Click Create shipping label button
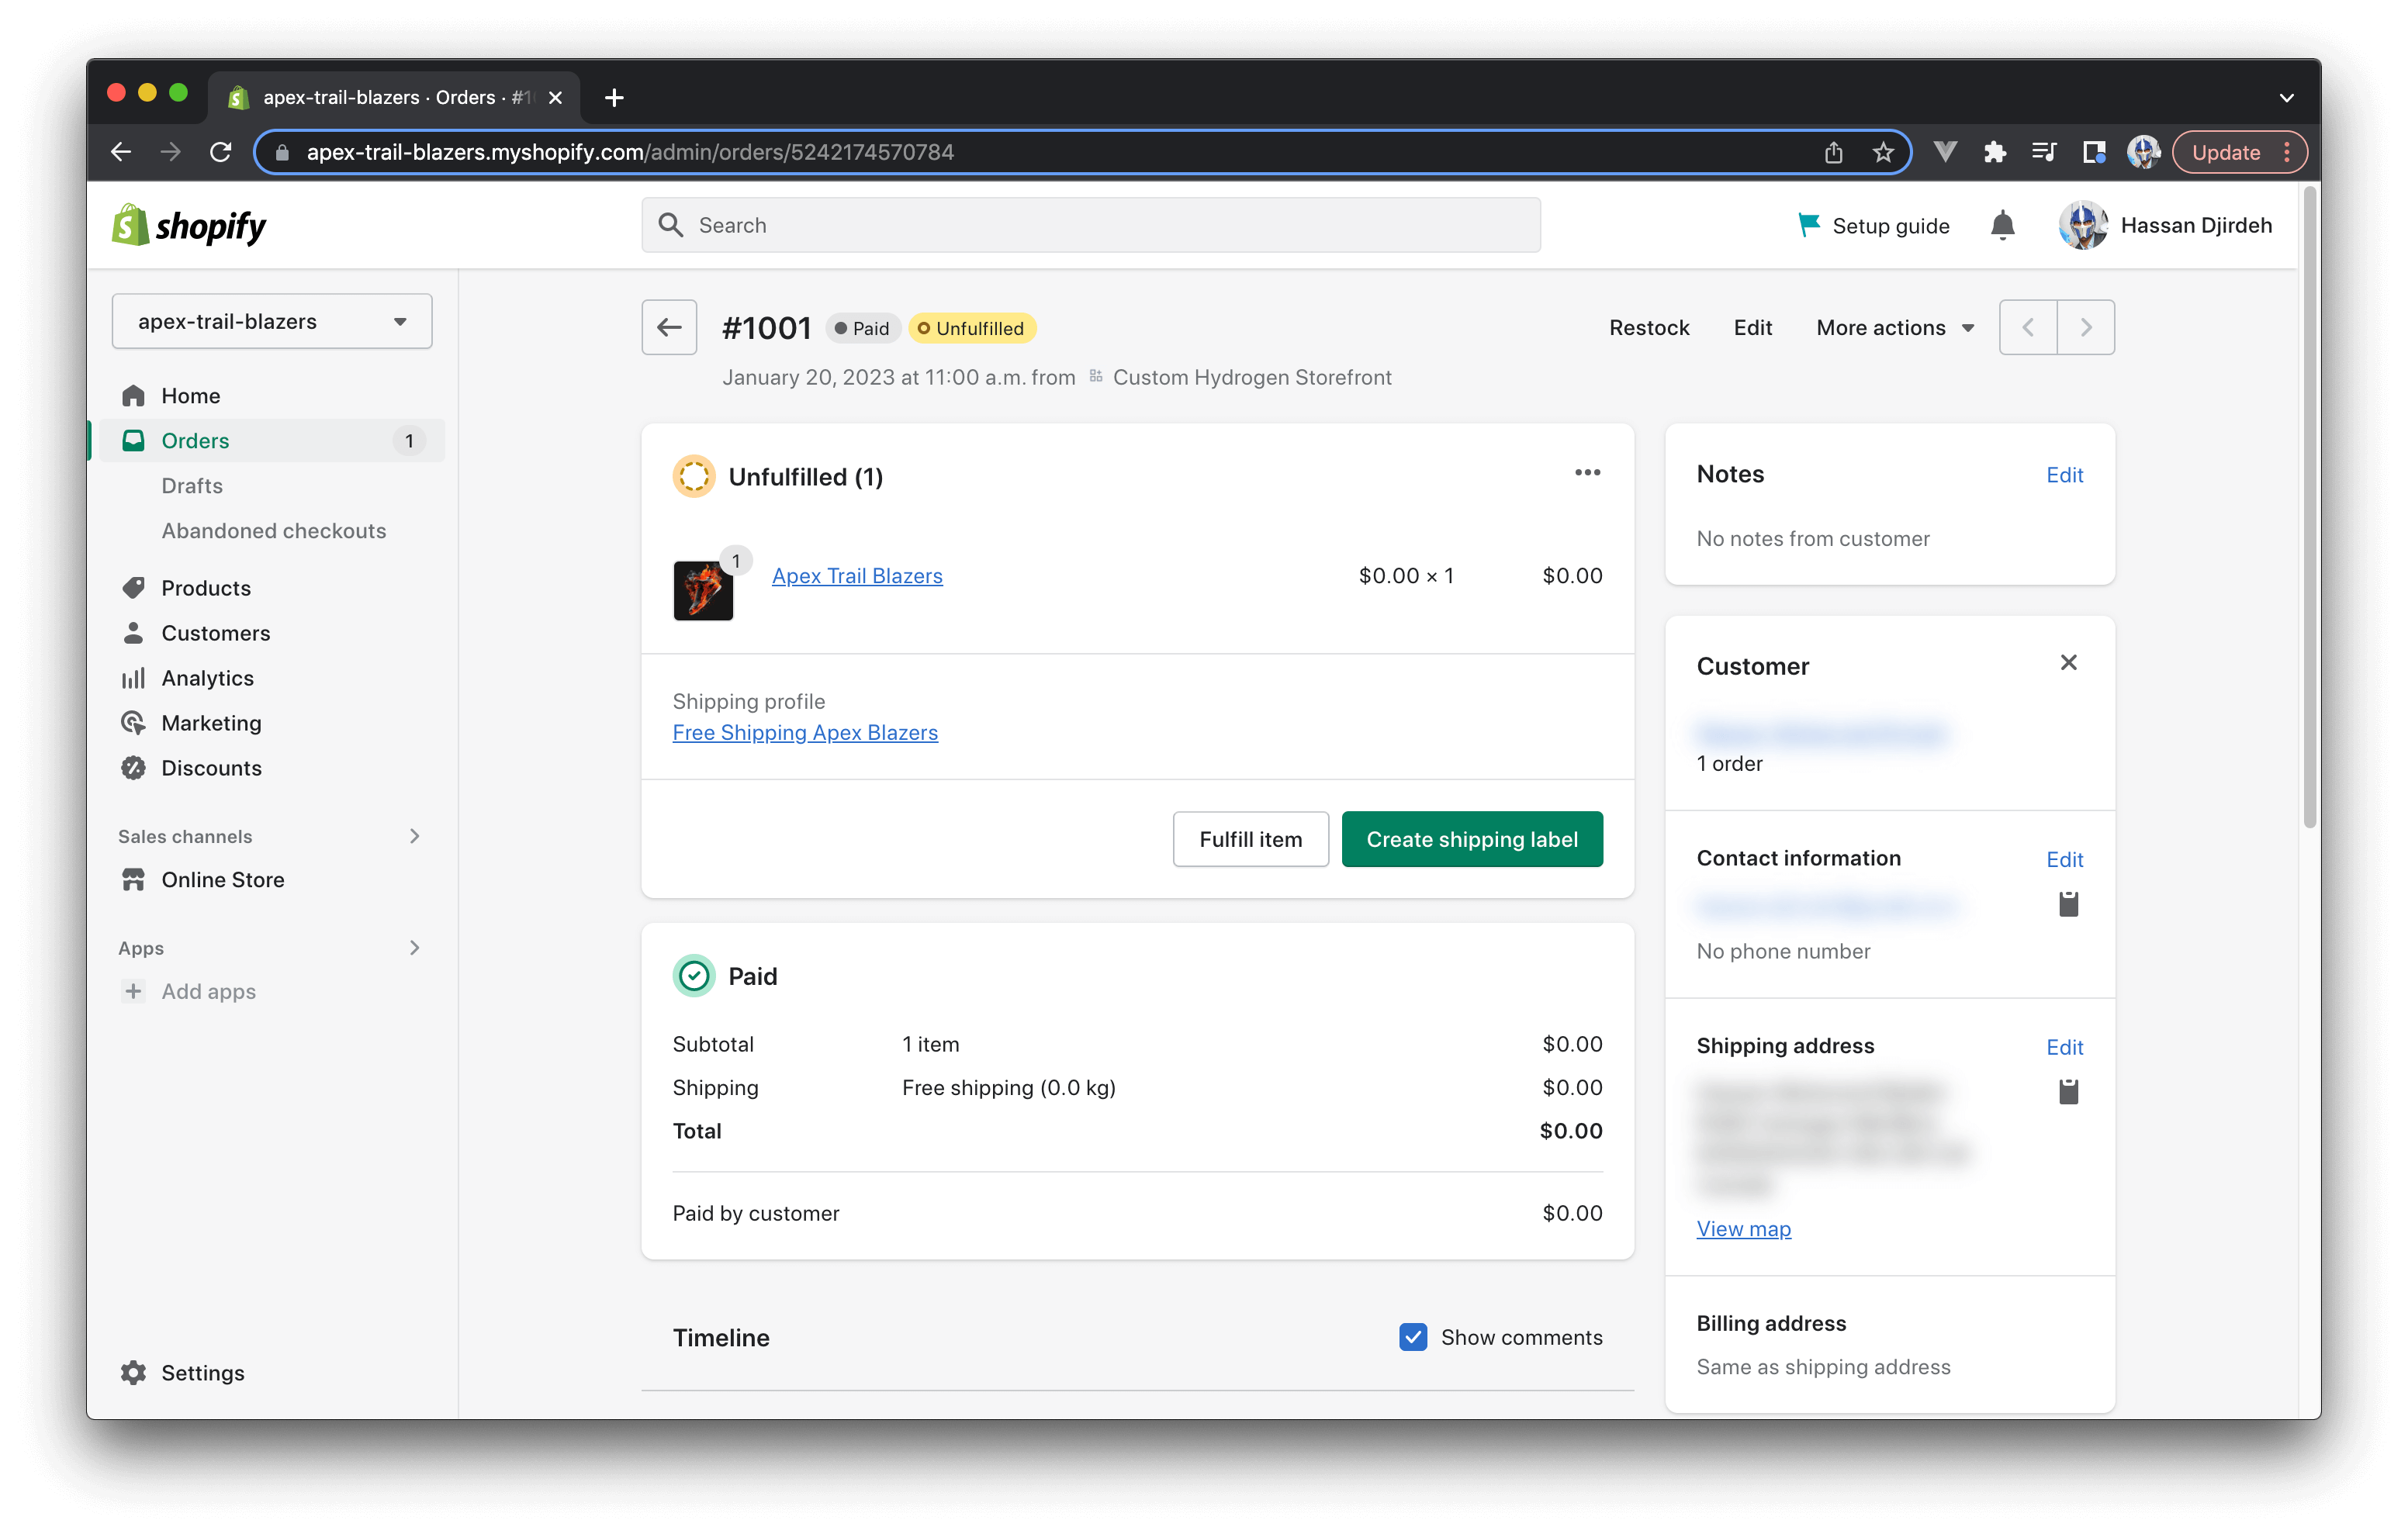Image resolution: width=2408 pixels, height=1534 pixels. pos(1471,838)
